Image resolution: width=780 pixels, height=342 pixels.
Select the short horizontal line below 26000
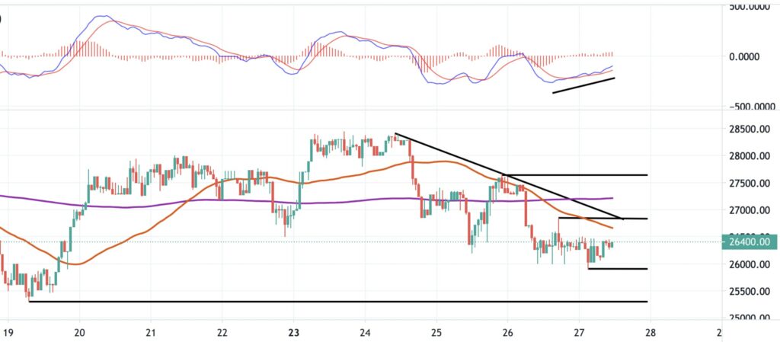618,269
